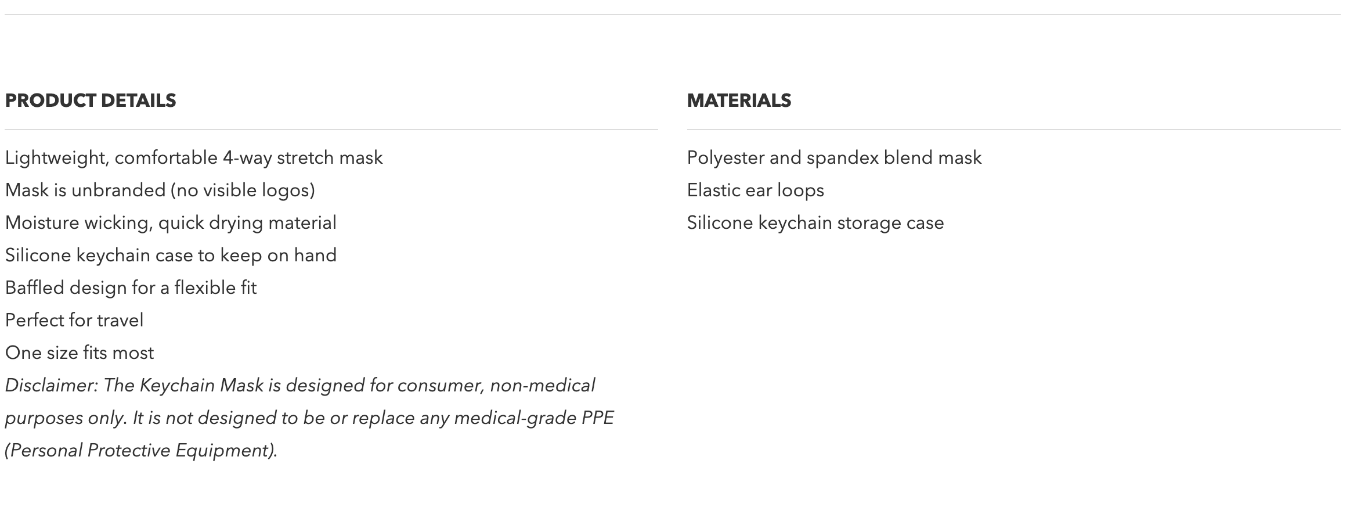Image resolution: width=1350 pixels, height=525 pixels.
Task: Click the 'medical-grade PPE' phrase
Action: click(533, 418)
